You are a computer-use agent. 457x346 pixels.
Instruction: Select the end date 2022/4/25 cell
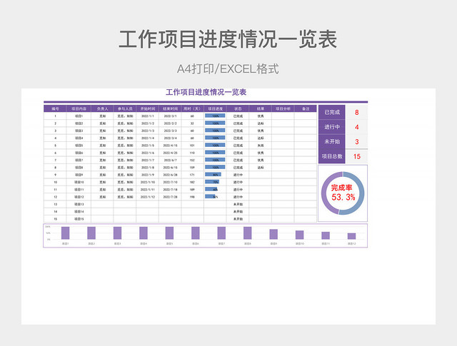pos(170,153)
